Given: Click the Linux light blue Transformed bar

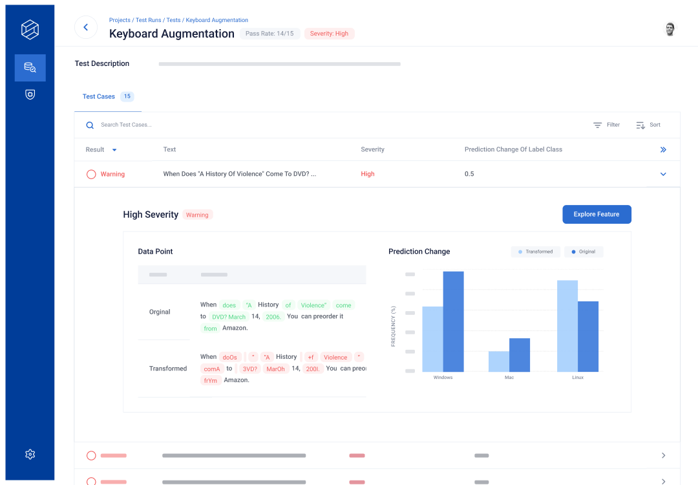Looking at the screenshot, I should [567, 326].
